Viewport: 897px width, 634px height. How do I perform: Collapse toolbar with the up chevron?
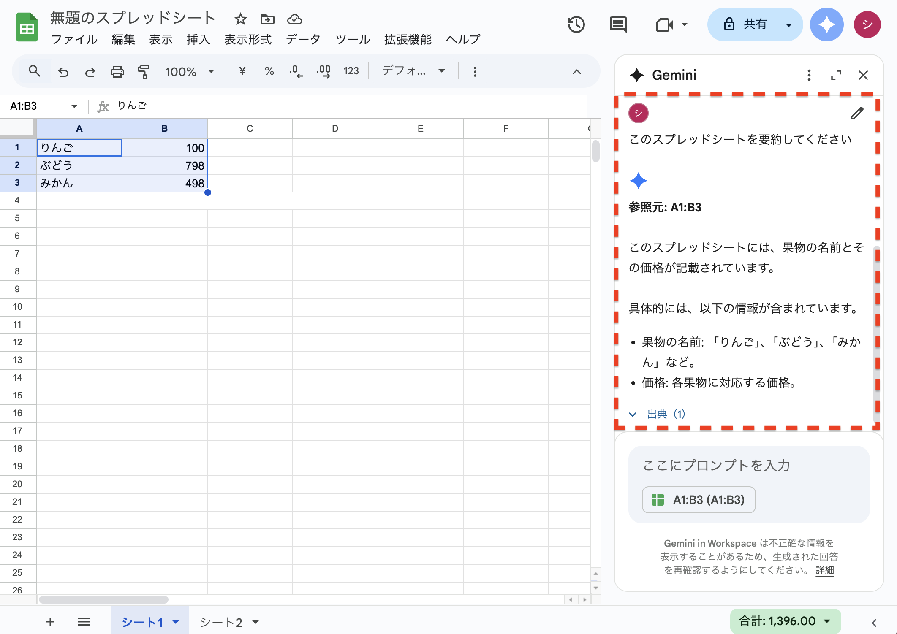click(x=576, y=72)
